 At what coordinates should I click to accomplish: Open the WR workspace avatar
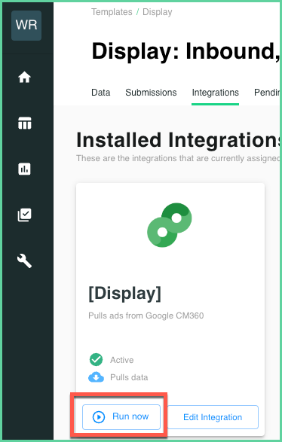[26, 26]
